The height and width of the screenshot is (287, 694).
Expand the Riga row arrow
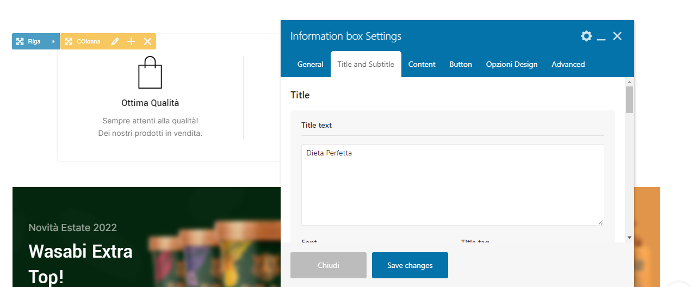click(x=53, y=41)
